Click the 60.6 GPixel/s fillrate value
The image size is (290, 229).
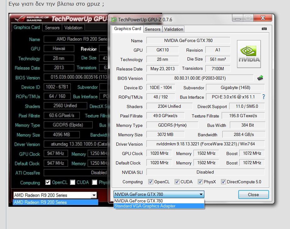61,115
